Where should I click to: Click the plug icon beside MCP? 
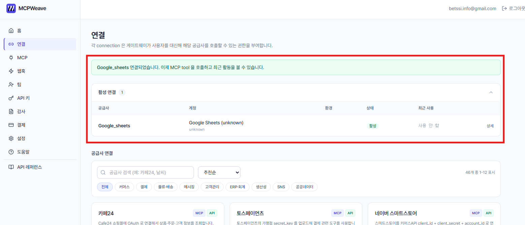(11, 58)
